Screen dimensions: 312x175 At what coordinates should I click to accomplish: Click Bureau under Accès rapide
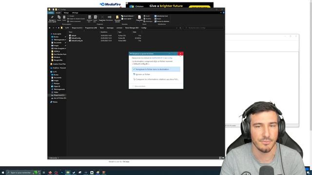point(56,37)
